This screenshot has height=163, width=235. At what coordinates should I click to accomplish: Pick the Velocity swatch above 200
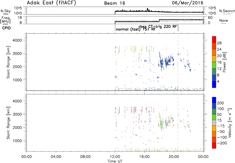[214, 100]
